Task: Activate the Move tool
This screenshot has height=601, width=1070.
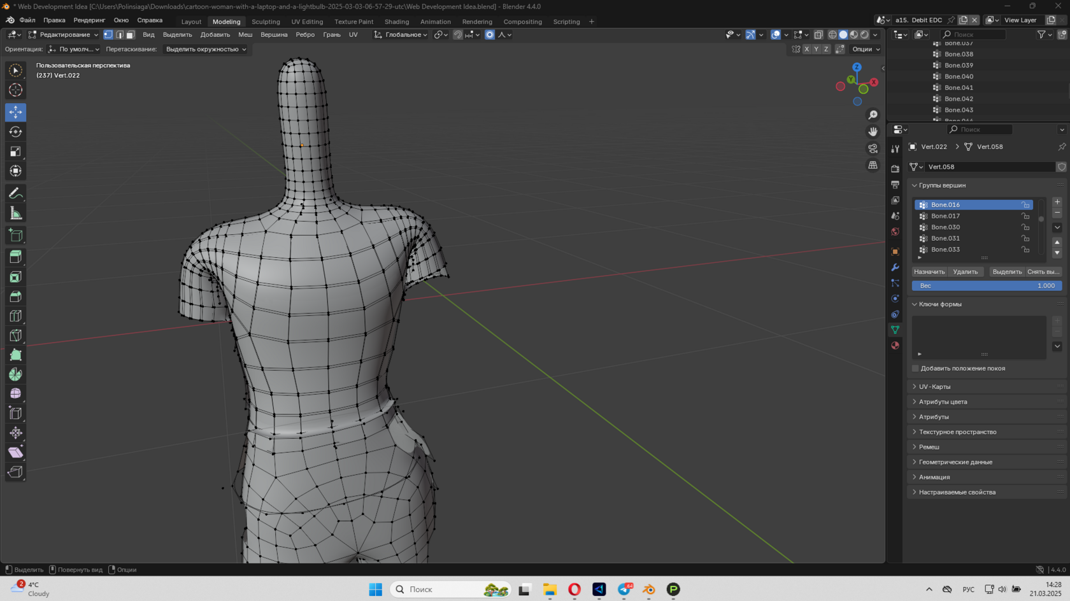Action: coord(15,112)
